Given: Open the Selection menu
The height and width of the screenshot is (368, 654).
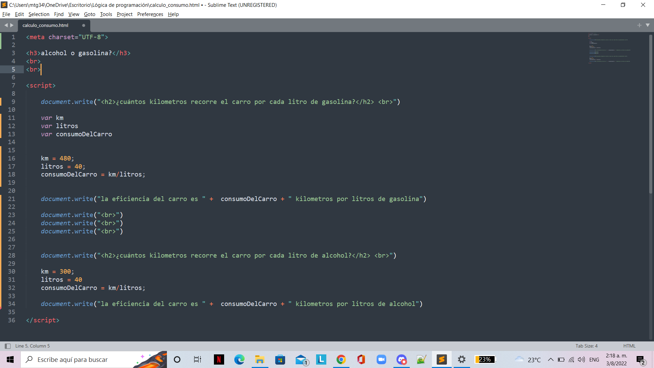Looking at the screenshot, I should [39, 14].
